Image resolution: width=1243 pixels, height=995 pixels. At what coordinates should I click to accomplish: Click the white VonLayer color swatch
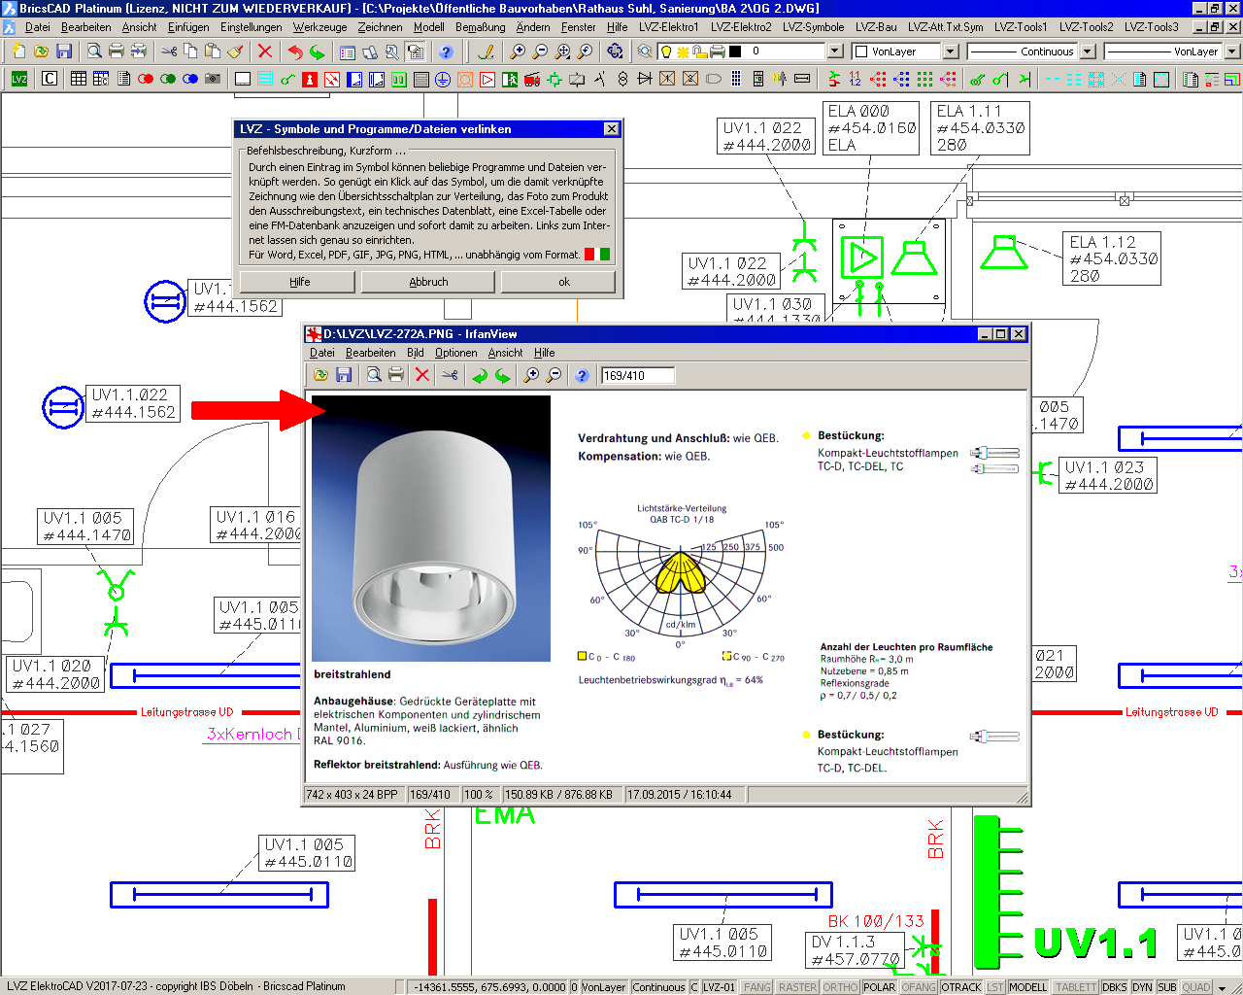click(x=860, y=51)
